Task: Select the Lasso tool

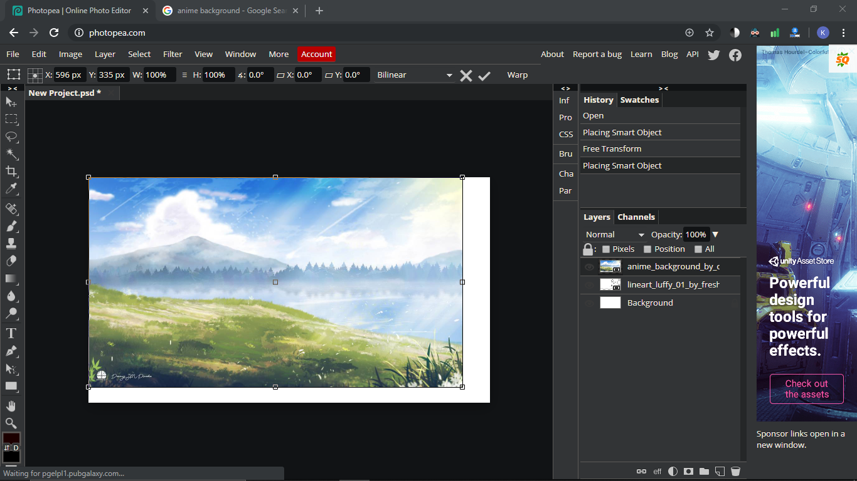Action: pos(11,137)
